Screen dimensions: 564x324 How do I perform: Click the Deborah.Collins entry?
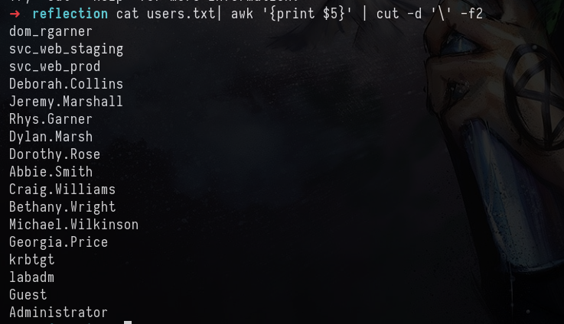coord(66,84)
